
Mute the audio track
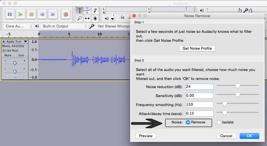(x=8, y=55)
